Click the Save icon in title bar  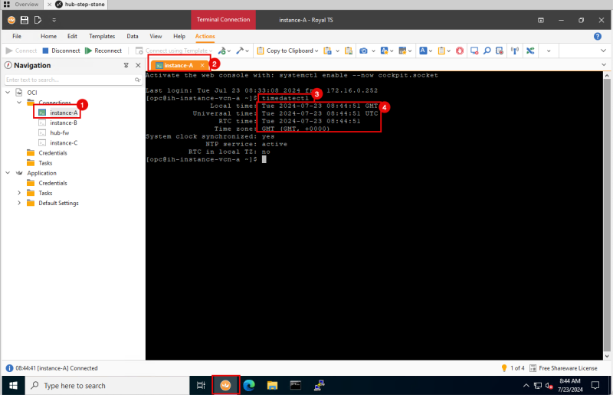[x=25, y=19]
